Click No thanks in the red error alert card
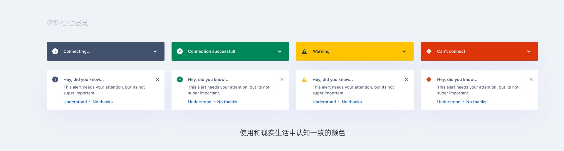 coord(476,102)
